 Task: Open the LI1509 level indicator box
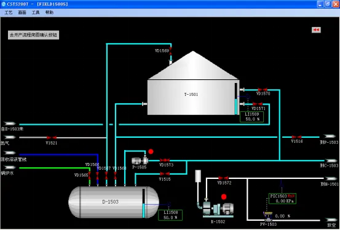251,117
